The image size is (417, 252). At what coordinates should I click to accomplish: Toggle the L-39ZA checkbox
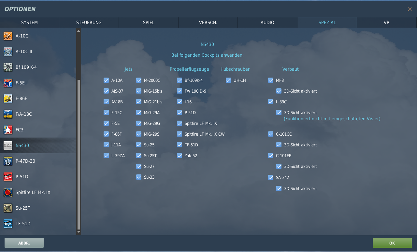[x=106, y=156]
